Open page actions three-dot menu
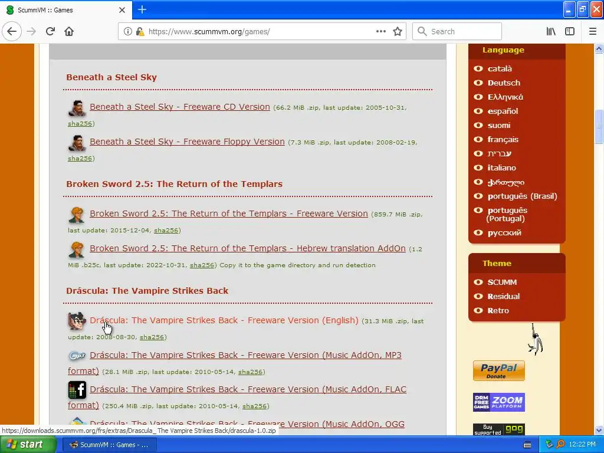604x453 pixels. [380, 31]
